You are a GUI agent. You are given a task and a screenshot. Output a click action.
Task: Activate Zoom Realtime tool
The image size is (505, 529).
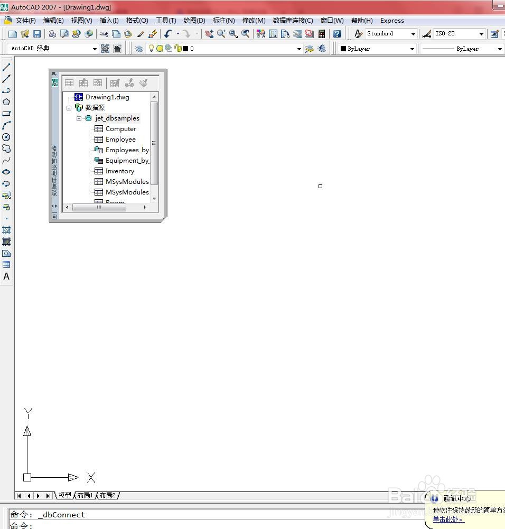(221, 34)
